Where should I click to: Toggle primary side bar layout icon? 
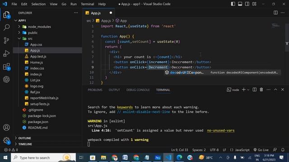tap(233, 4)
